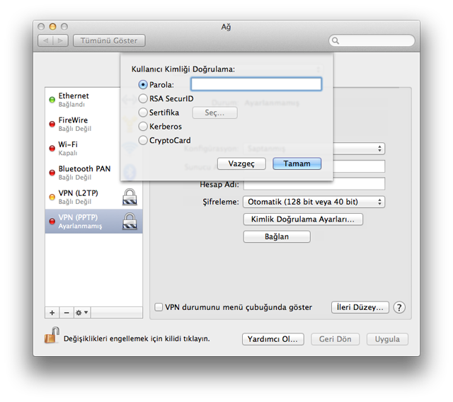Select FireWire in the network list
The height and width of the screenshot is (402, 453).
click(x=93, y=124)
